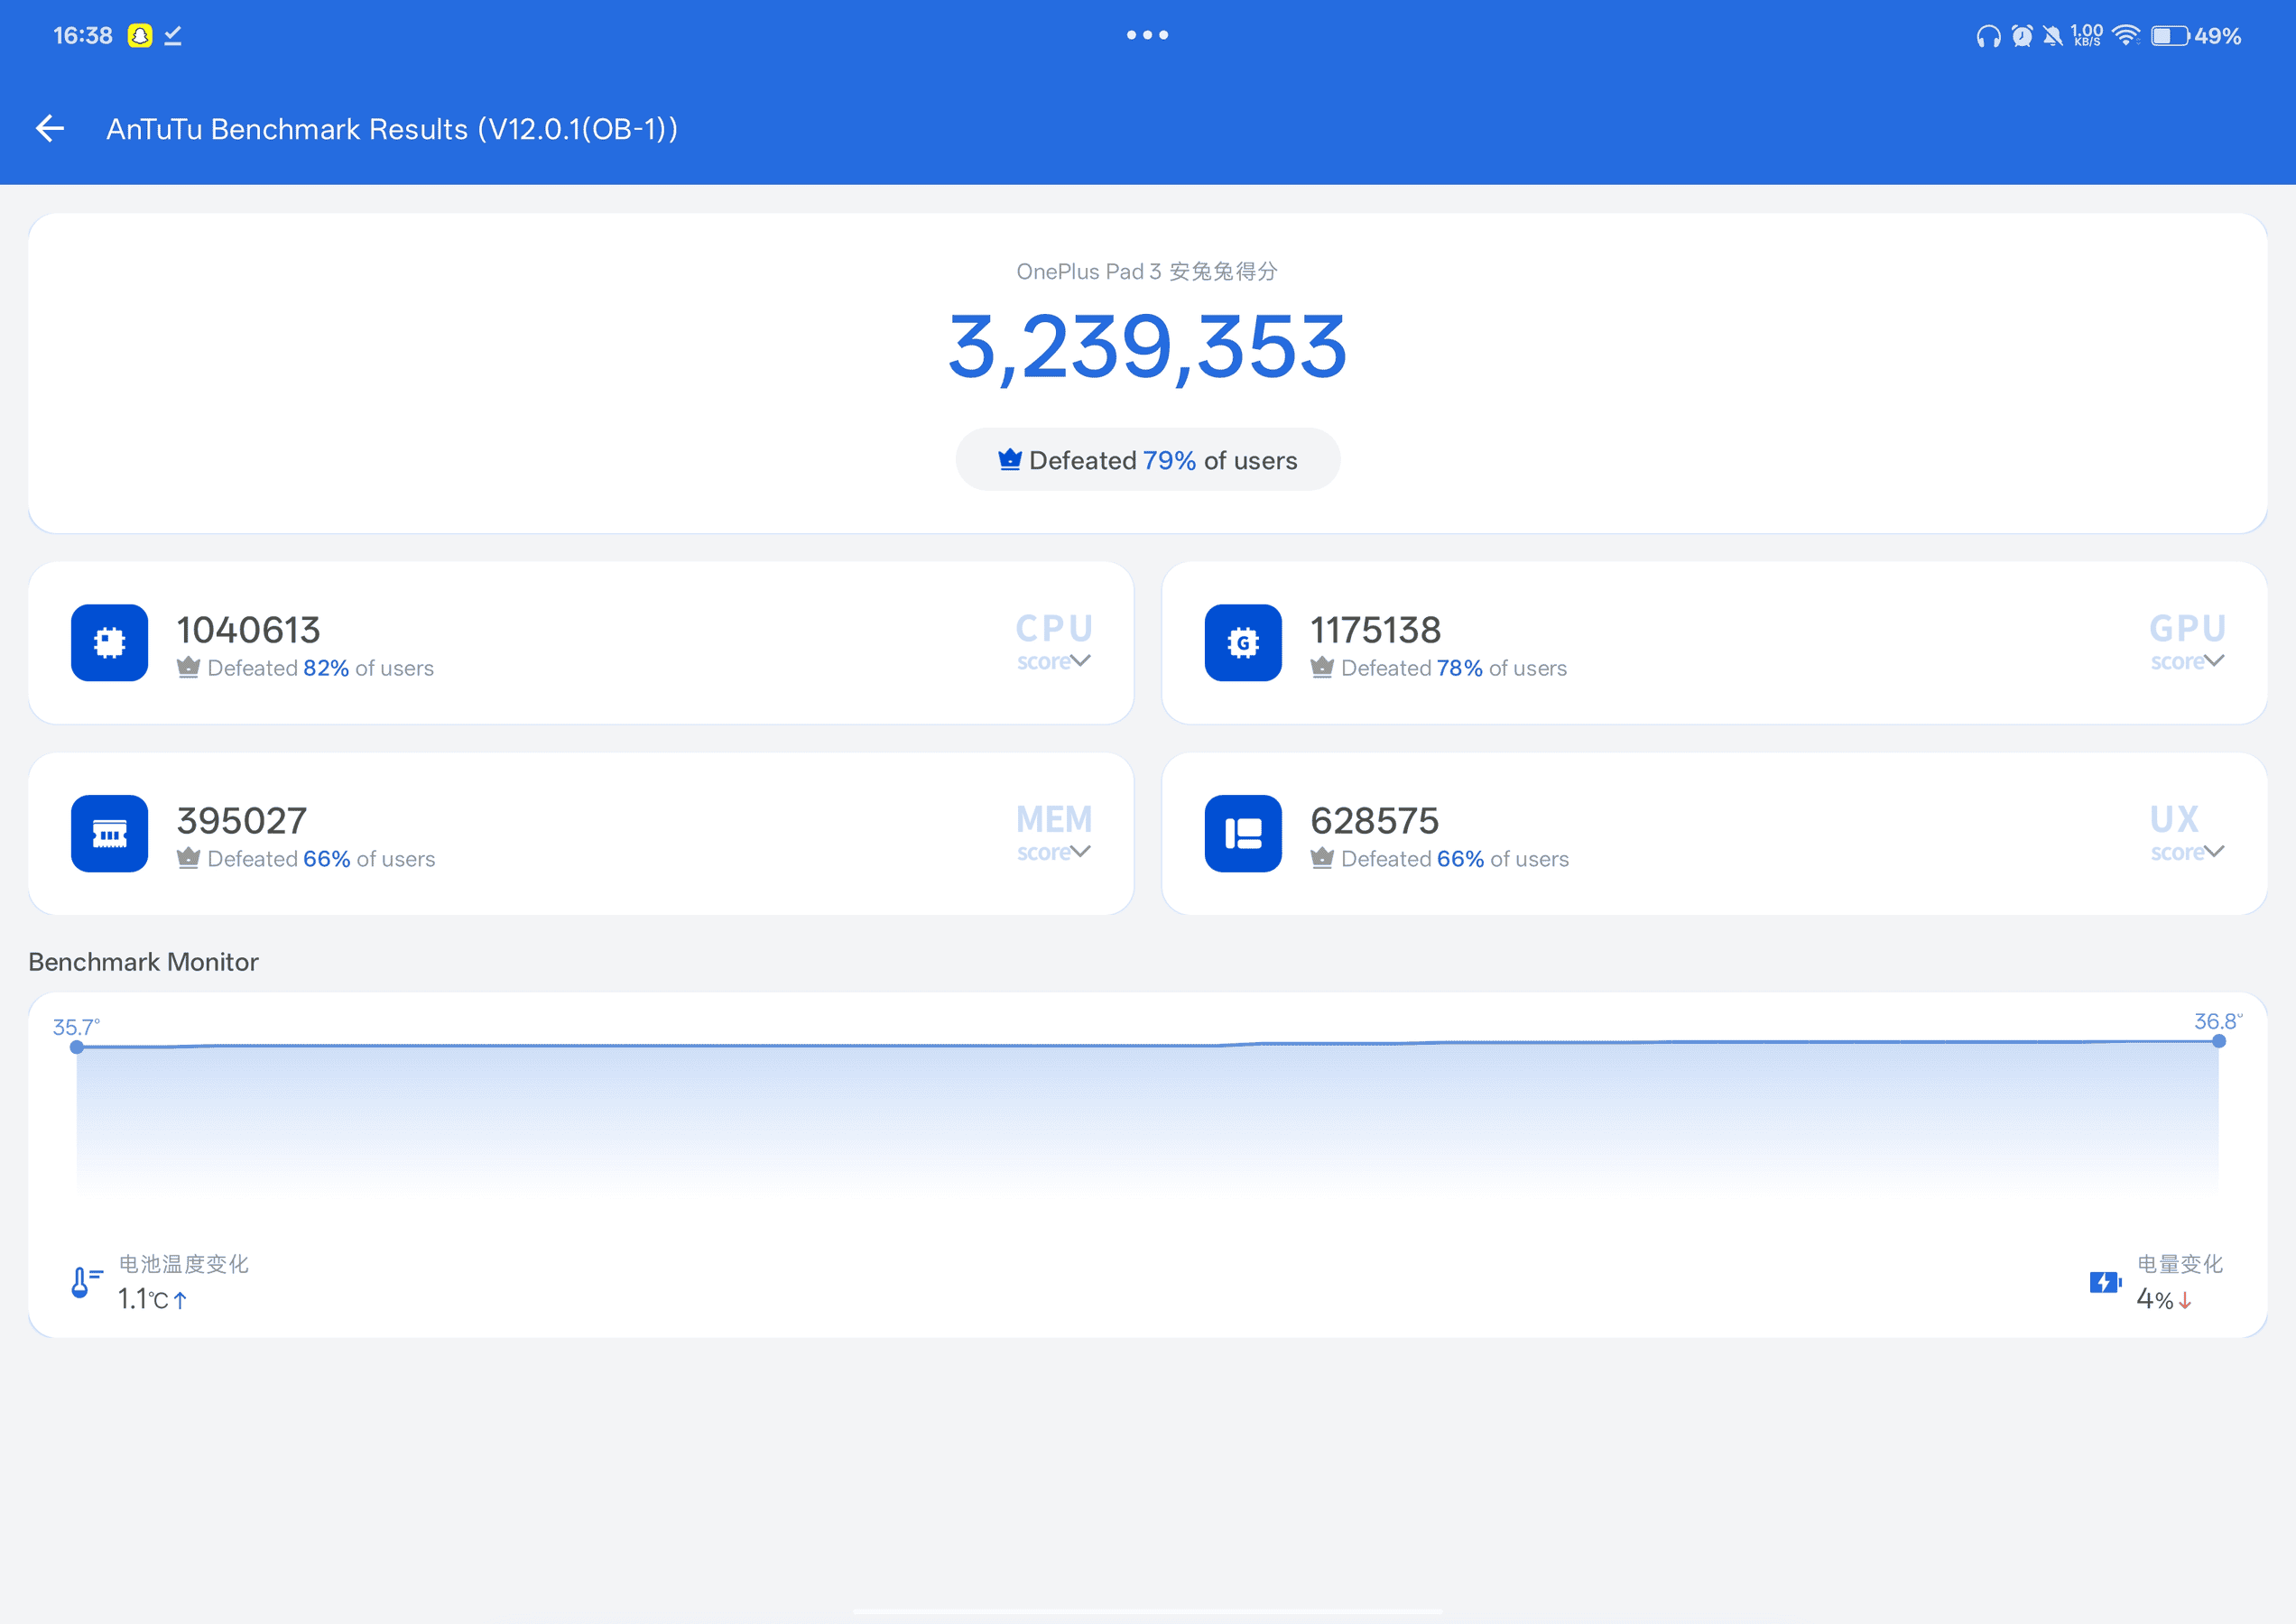Tap the Wi-Fi status icon

tap(2126, 36)
